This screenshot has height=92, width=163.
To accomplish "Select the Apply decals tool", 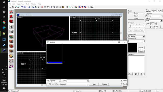I will coord(11,46).
